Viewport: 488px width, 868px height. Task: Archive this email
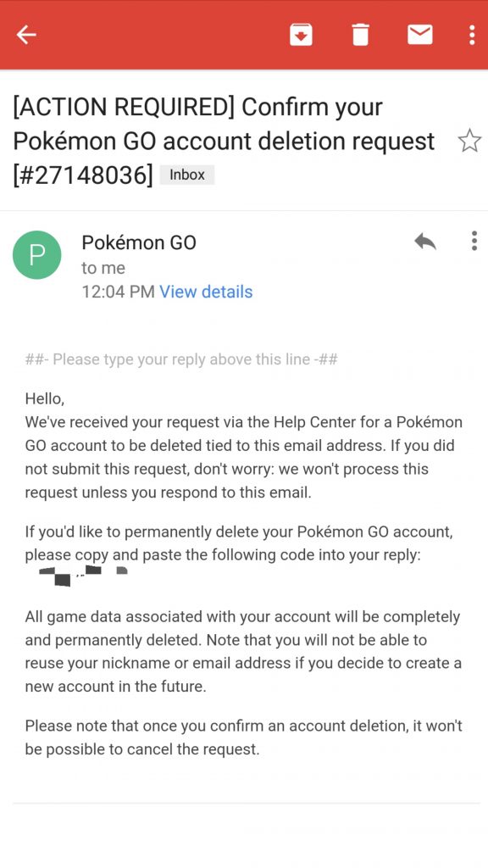click(300, 35)
